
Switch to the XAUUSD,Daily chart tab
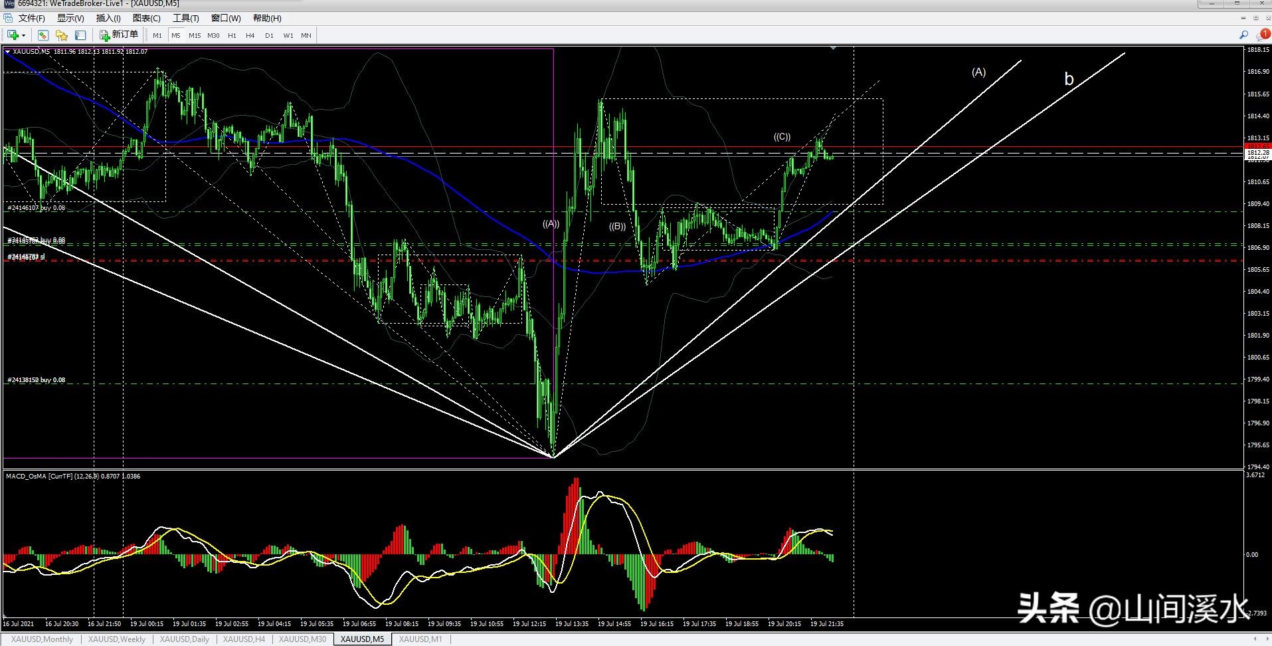tap(185, 639)
